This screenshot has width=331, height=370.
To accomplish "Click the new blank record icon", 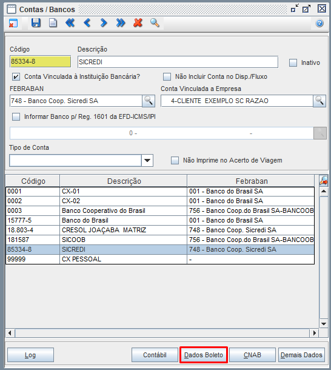I will (53, 23).
